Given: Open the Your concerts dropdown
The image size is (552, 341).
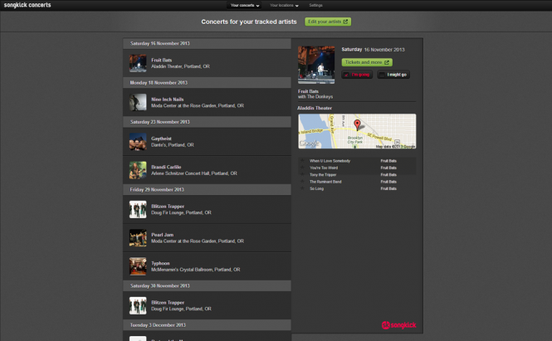Looking at the screenshot, I should 244,5.
